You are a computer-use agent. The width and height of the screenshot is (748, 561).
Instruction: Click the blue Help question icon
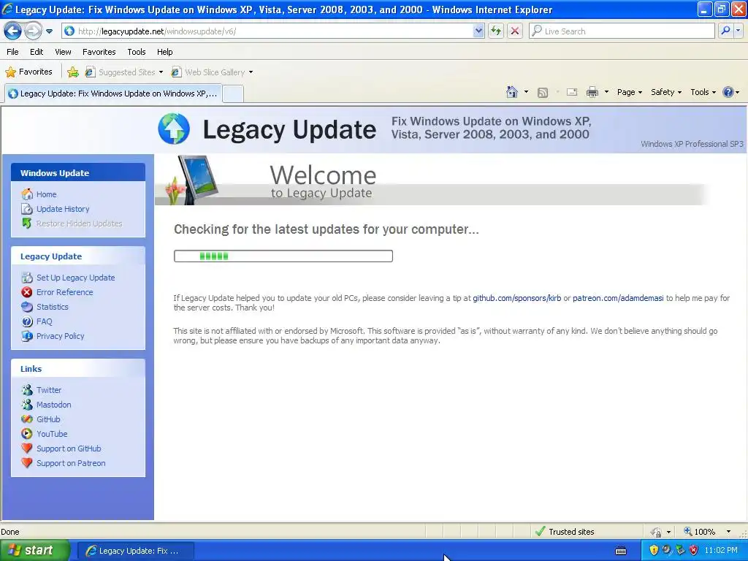[x=728, y=92]
